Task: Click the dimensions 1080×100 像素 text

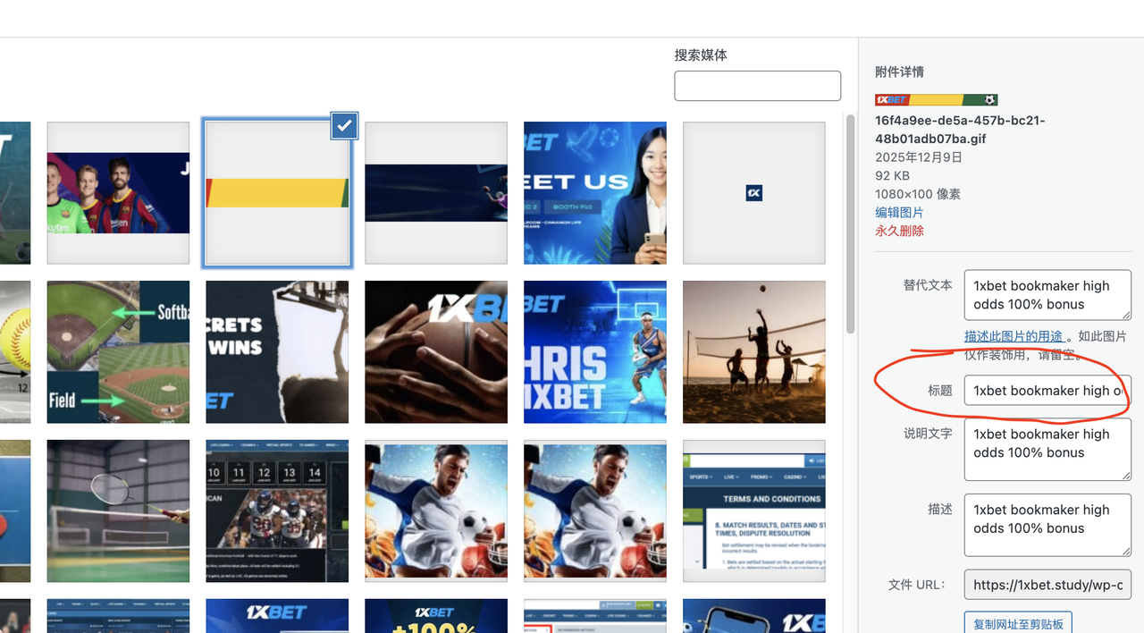Action: pyautogui.click(x=918, y=194)
